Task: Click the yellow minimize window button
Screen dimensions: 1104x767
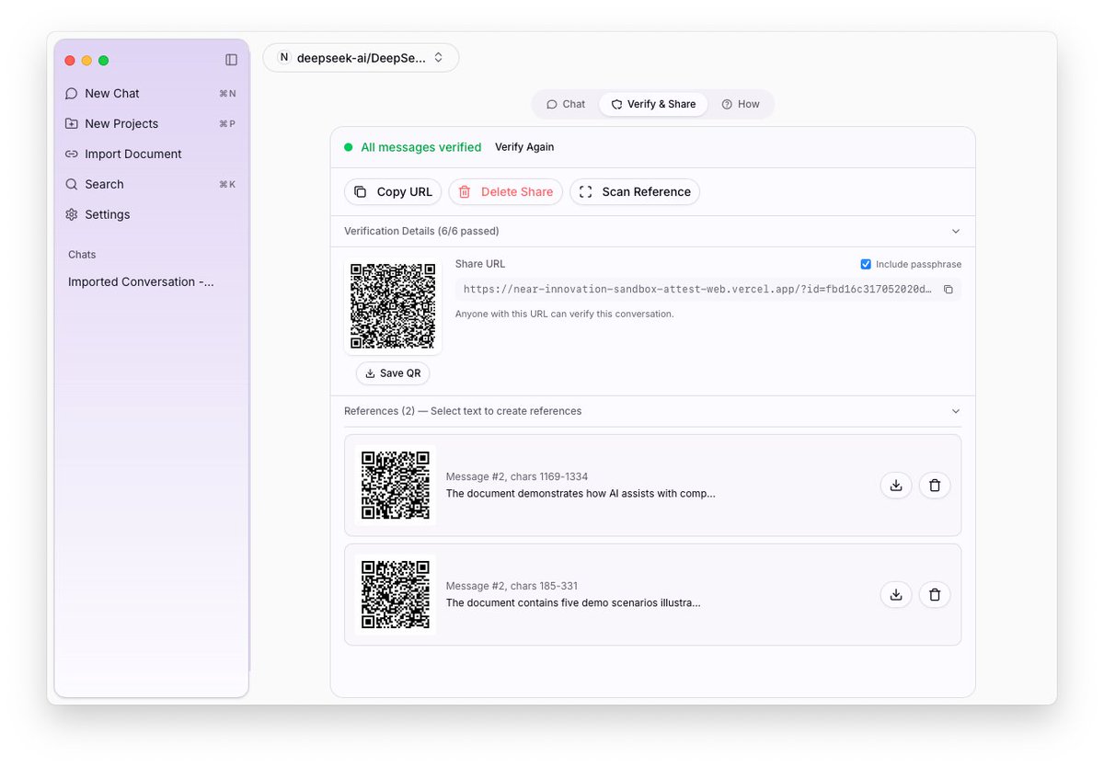Action: pos(86,61)
